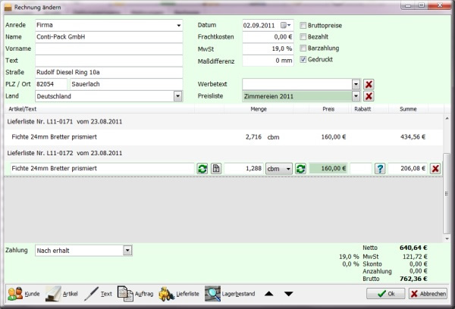455x309 pixels.
Task: Open the Datum calendar picker
Action: click(x=286, y=25)
